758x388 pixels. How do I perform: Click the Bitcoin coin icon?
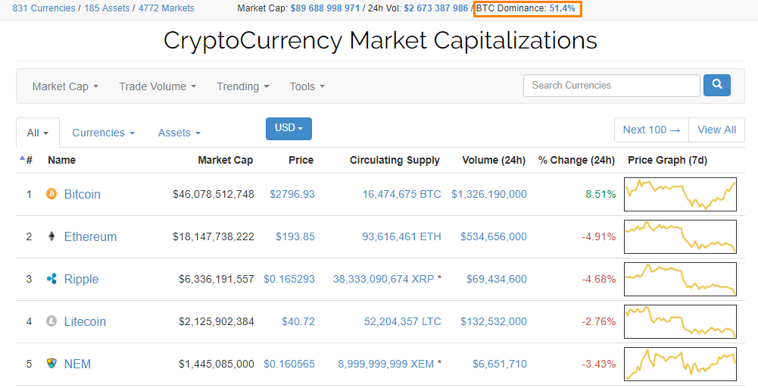(51, 194)
